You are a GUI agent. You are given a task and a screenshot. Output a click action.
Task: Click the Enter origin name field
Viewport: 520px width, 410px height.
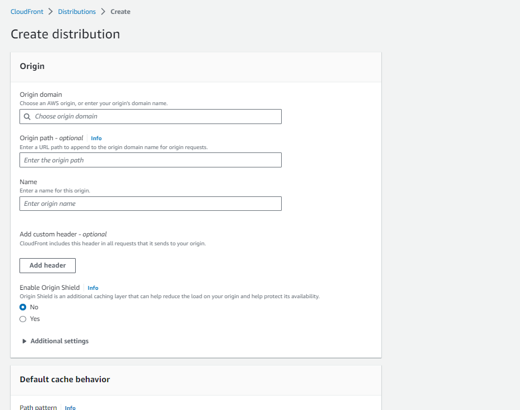coord(150,204)
